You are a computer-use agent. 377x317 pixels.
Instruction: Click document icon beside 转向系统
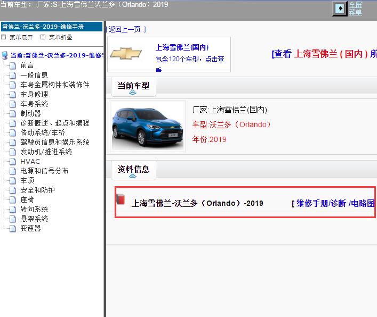pos(13,210)
